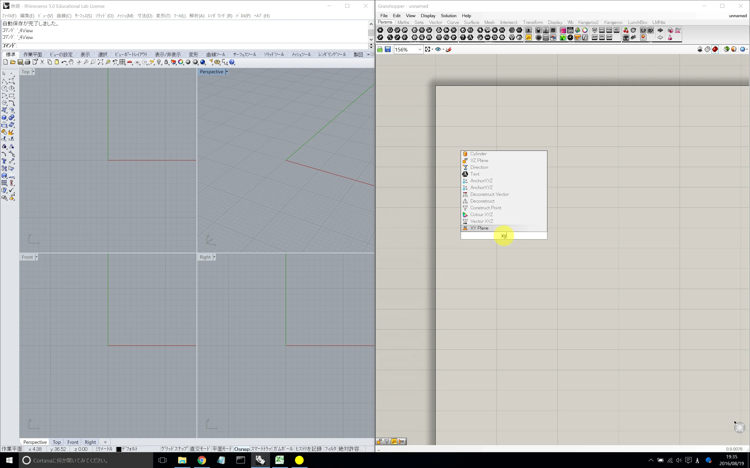The width and height of the screenshot is (750, 468).
Task: Select the Front viewport tab at bottom
Action: 73,442
